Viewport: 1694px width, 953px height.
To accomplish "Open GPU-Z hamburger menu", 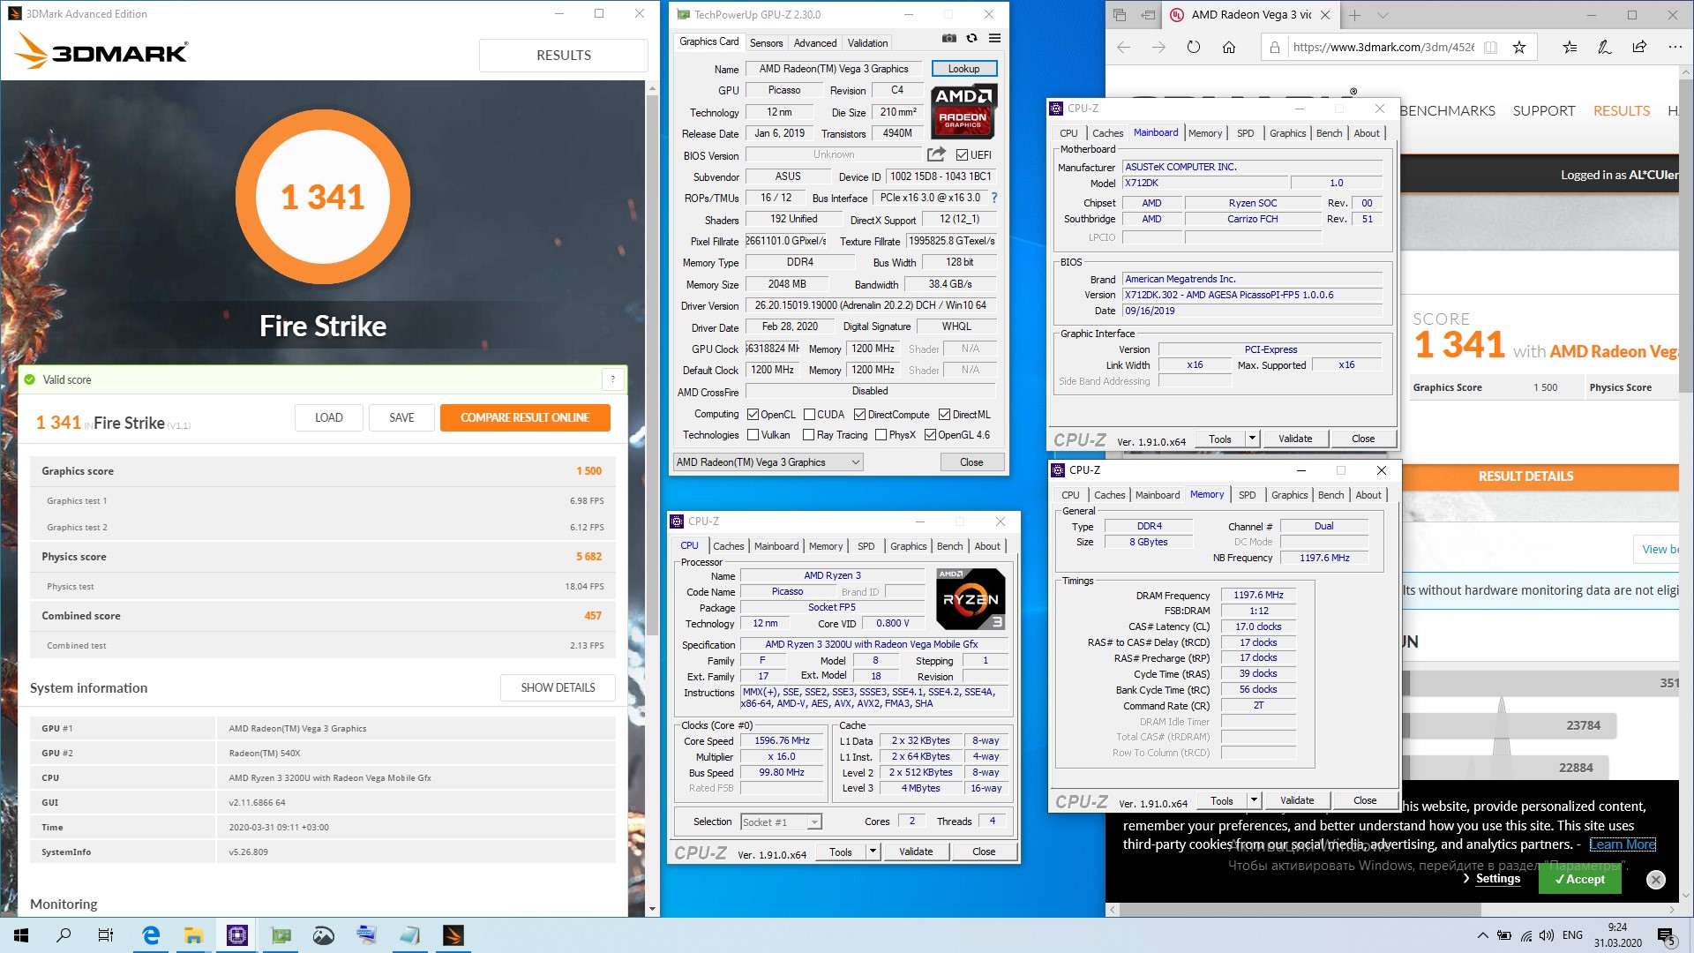I will pos(994,39).
